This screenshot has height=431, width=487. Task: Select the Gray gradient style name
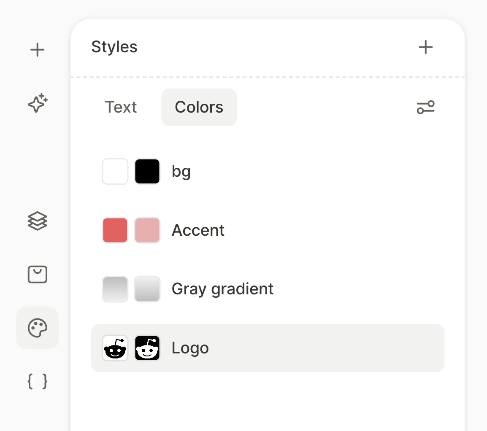[x=222, y=289]
